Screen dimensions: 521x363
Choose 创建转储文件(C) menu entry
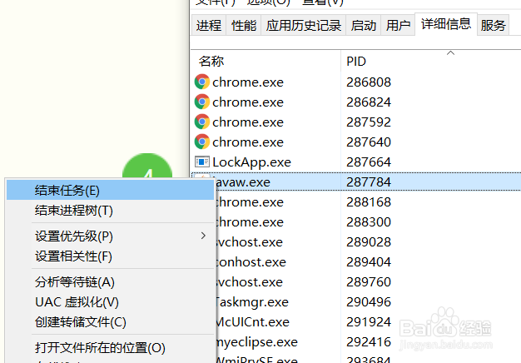tap(110, 321)
